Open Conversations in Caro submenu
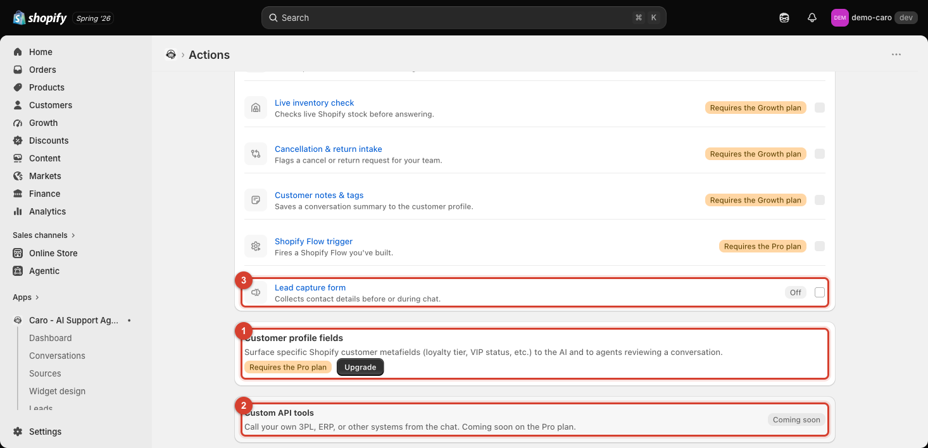Image resolution: width=928 pixels, height=448 pixels. tap(57, 356)
